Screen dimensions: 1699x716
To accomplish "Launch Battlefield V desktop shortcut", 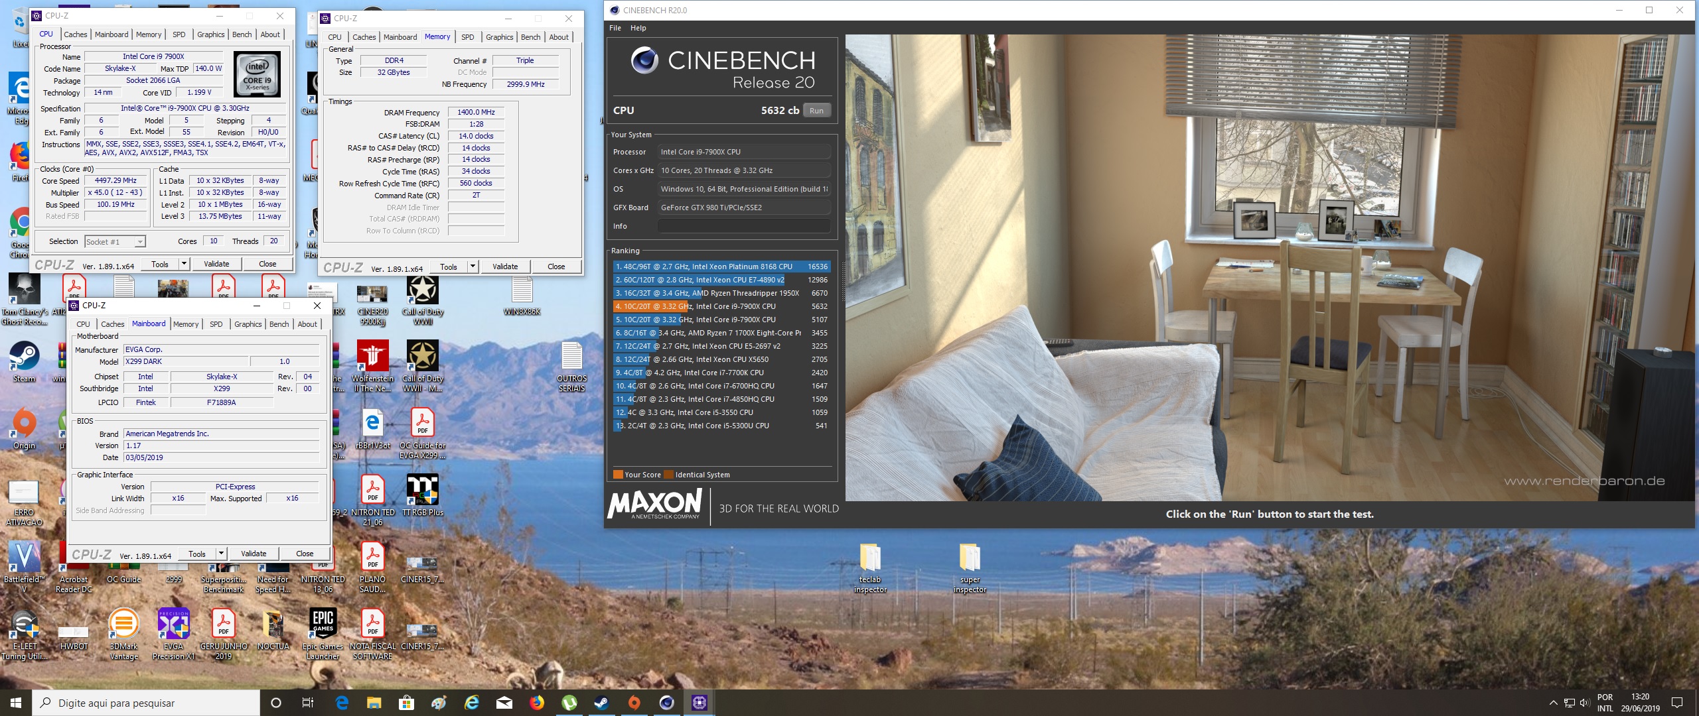I will tap(24, 567).
